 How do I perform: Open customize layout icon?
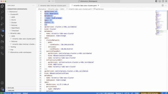coord(166,1)
